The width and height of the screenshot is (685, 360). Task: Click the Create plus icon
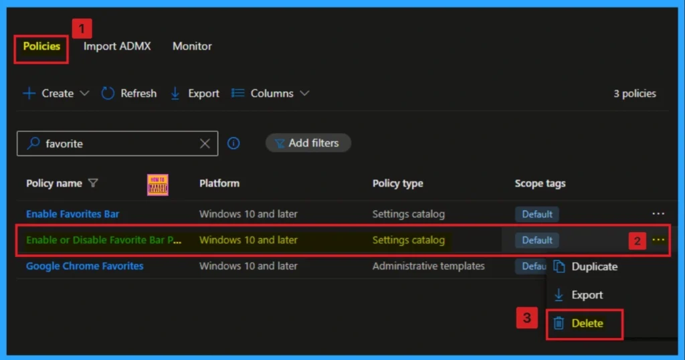point(29,94)
